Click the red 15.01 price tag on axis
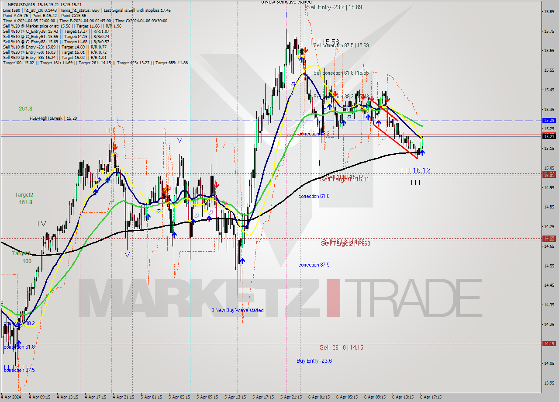Screen dimensions: 559x402 point(549,174)
